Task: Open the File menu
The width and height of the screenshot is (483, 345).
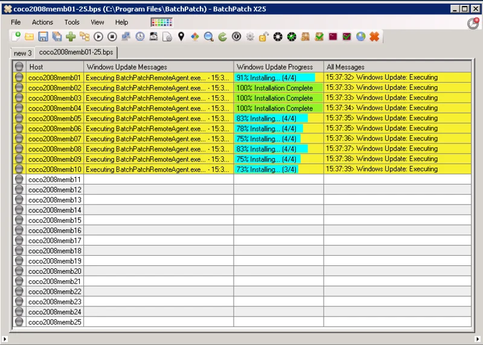Action: [16, 22]
